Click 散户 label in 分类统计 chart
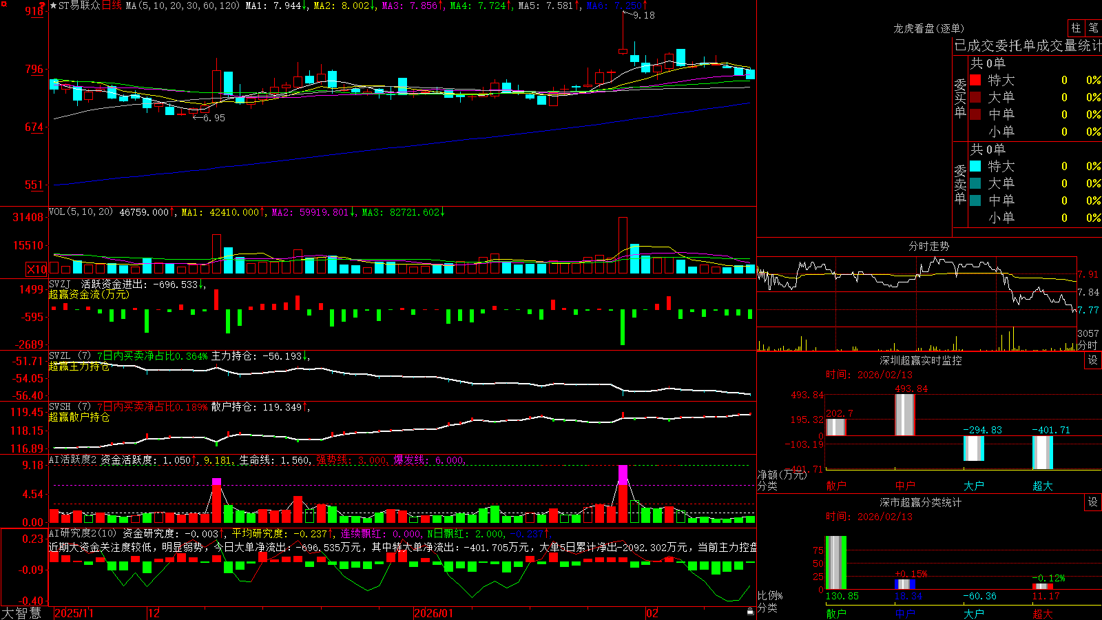This screenshot has height=620, width=1102. 835,613
